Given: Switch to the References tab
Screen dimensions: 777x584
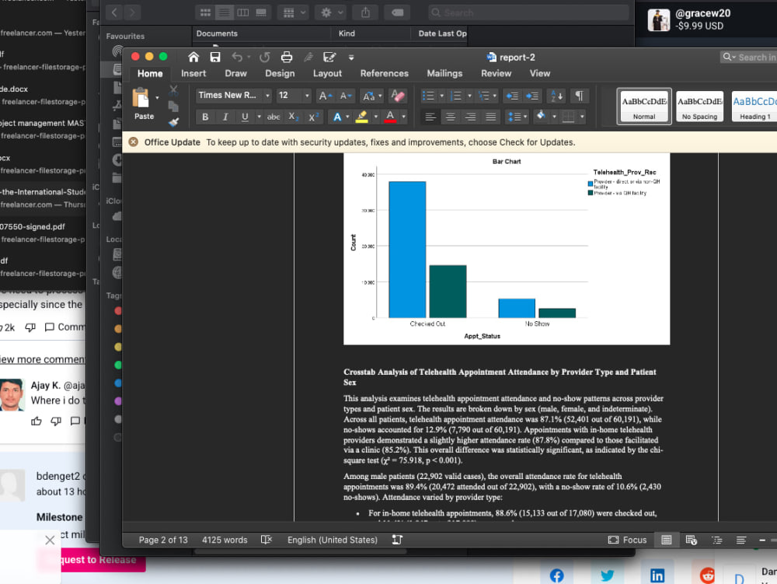Looking at the screenshot, I should point(384,73).
